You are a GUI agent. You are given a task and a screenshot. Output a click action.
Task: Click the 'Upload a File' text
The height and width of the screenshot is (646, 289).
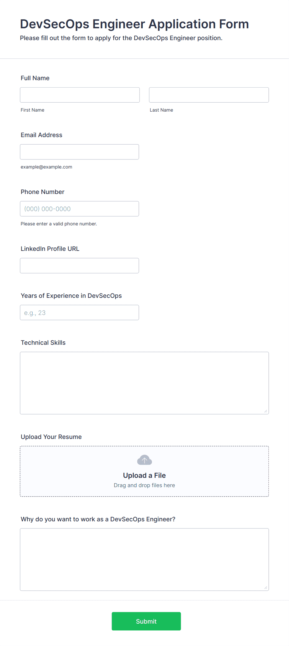tap(144, 475)
